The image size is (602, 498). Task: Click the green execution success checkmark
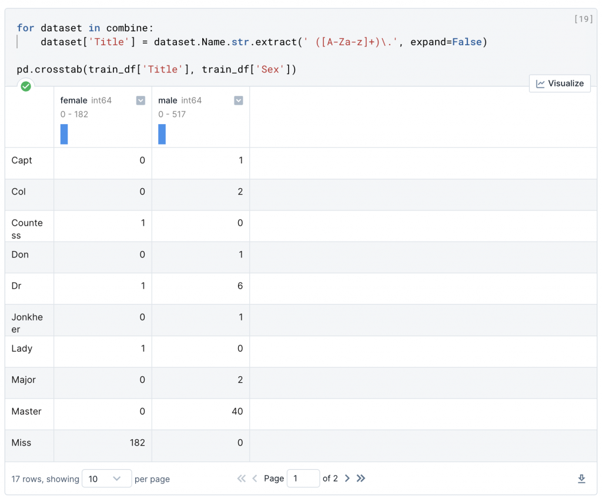(26, 86)
